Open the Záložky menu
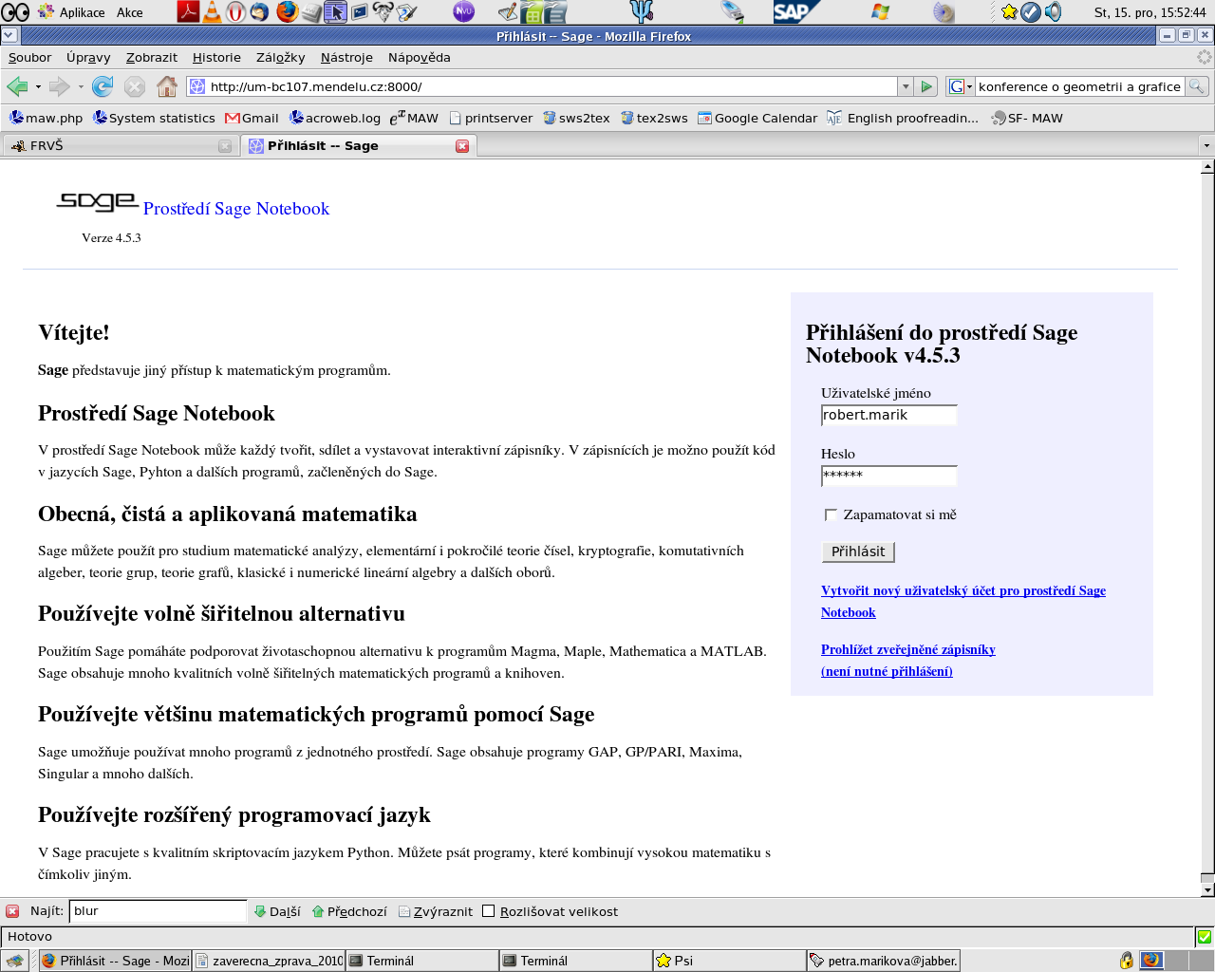The width and height of the screenshot is (1215, 972). pyautogui.click(x=280, y=57)
